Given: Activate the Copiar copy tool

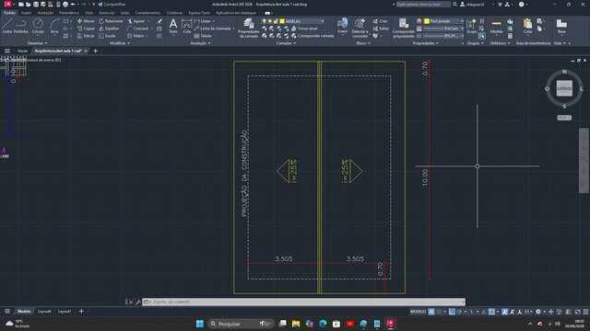Looking at the screenshot, I should tap(86, 29).
